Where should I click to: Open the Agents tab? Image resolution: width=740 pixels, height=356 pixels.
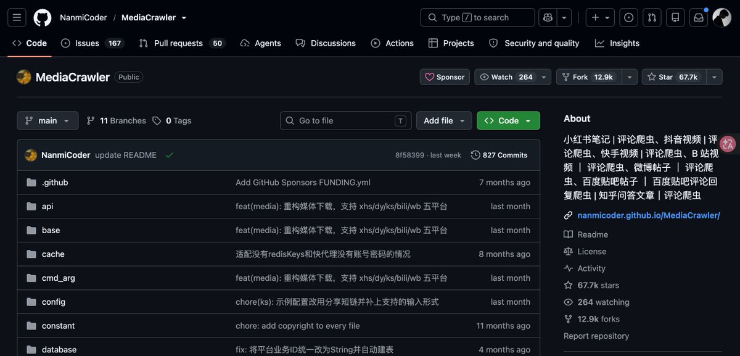click(x=260, y=43)
